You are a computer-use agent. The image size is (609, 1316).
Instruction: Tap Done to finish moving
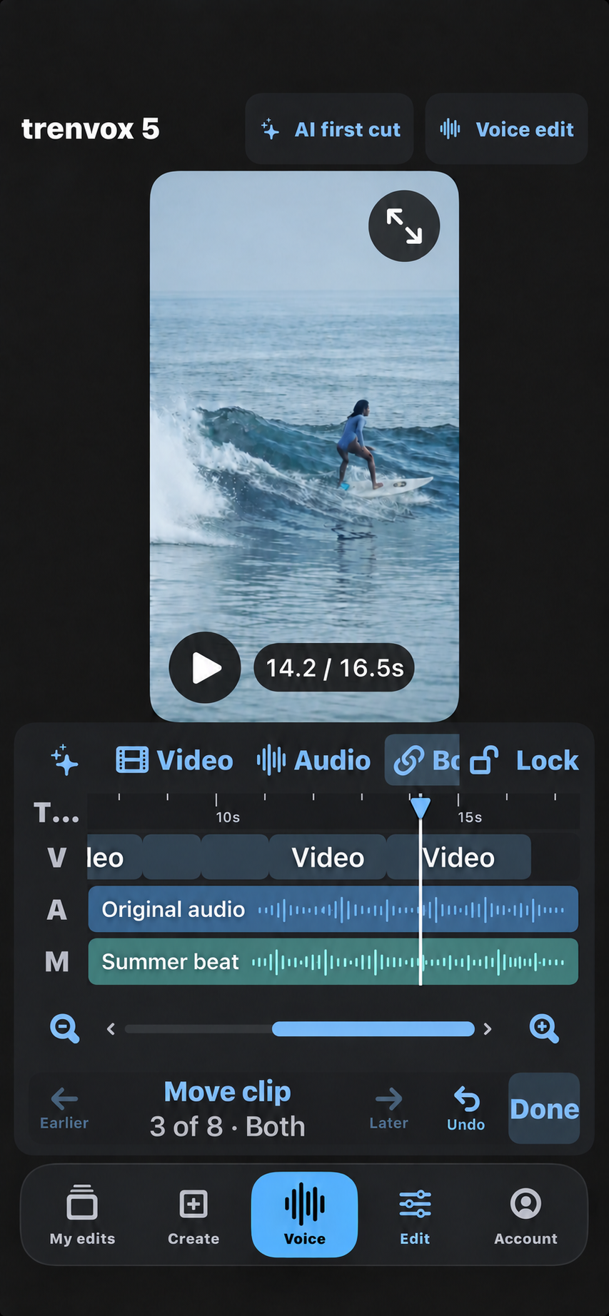click(544, 1108)
